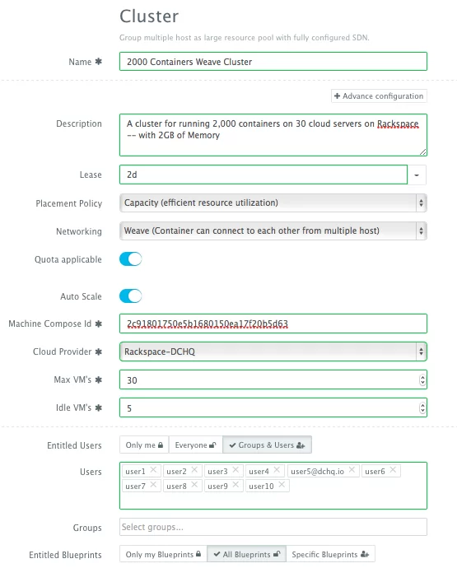457x568 pixels.
Task: Open the Placement Policy dropdown
Action: pos(273,203)
